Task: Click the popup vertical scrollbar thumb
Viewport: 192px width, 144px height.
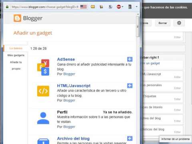Action: click(138, 26)
